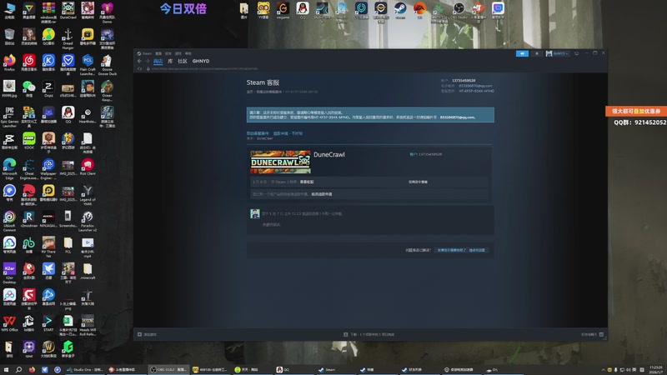Open the .minecraft folder on desktop
This screenshot has width=667, height=375.
88,271
